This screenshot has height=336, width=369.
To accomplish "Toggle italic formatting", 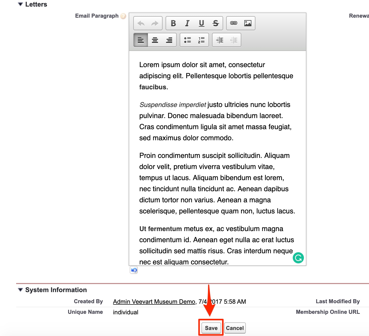I will pos(187,23).
